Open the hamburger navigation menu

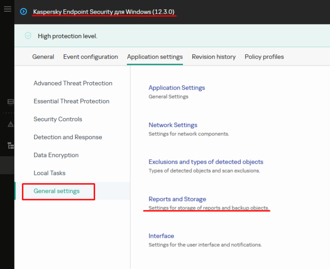(7, 9)
